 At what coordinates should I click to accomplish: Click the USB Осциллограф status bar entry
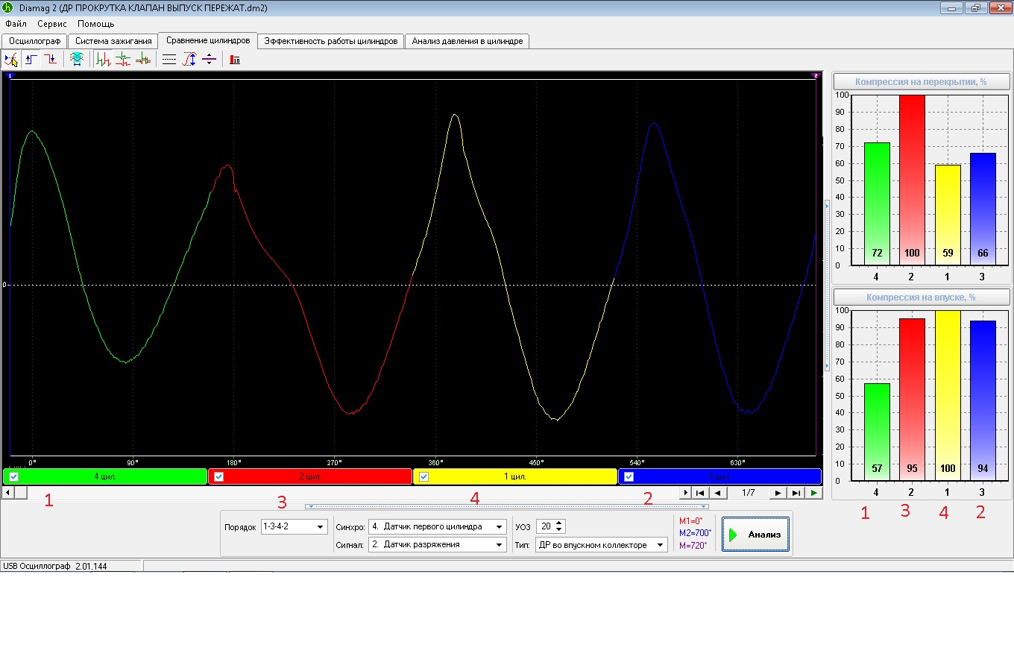coord(54,566)
